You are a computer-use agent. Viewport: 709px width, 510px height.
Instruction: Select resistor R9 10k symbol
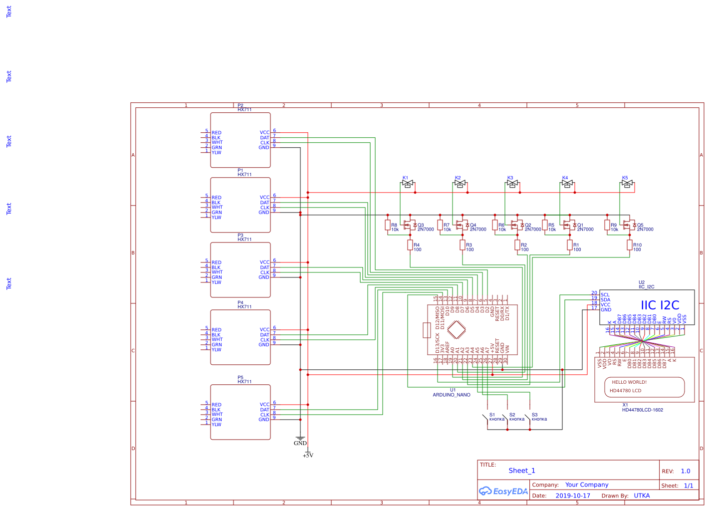click(607, 225)
